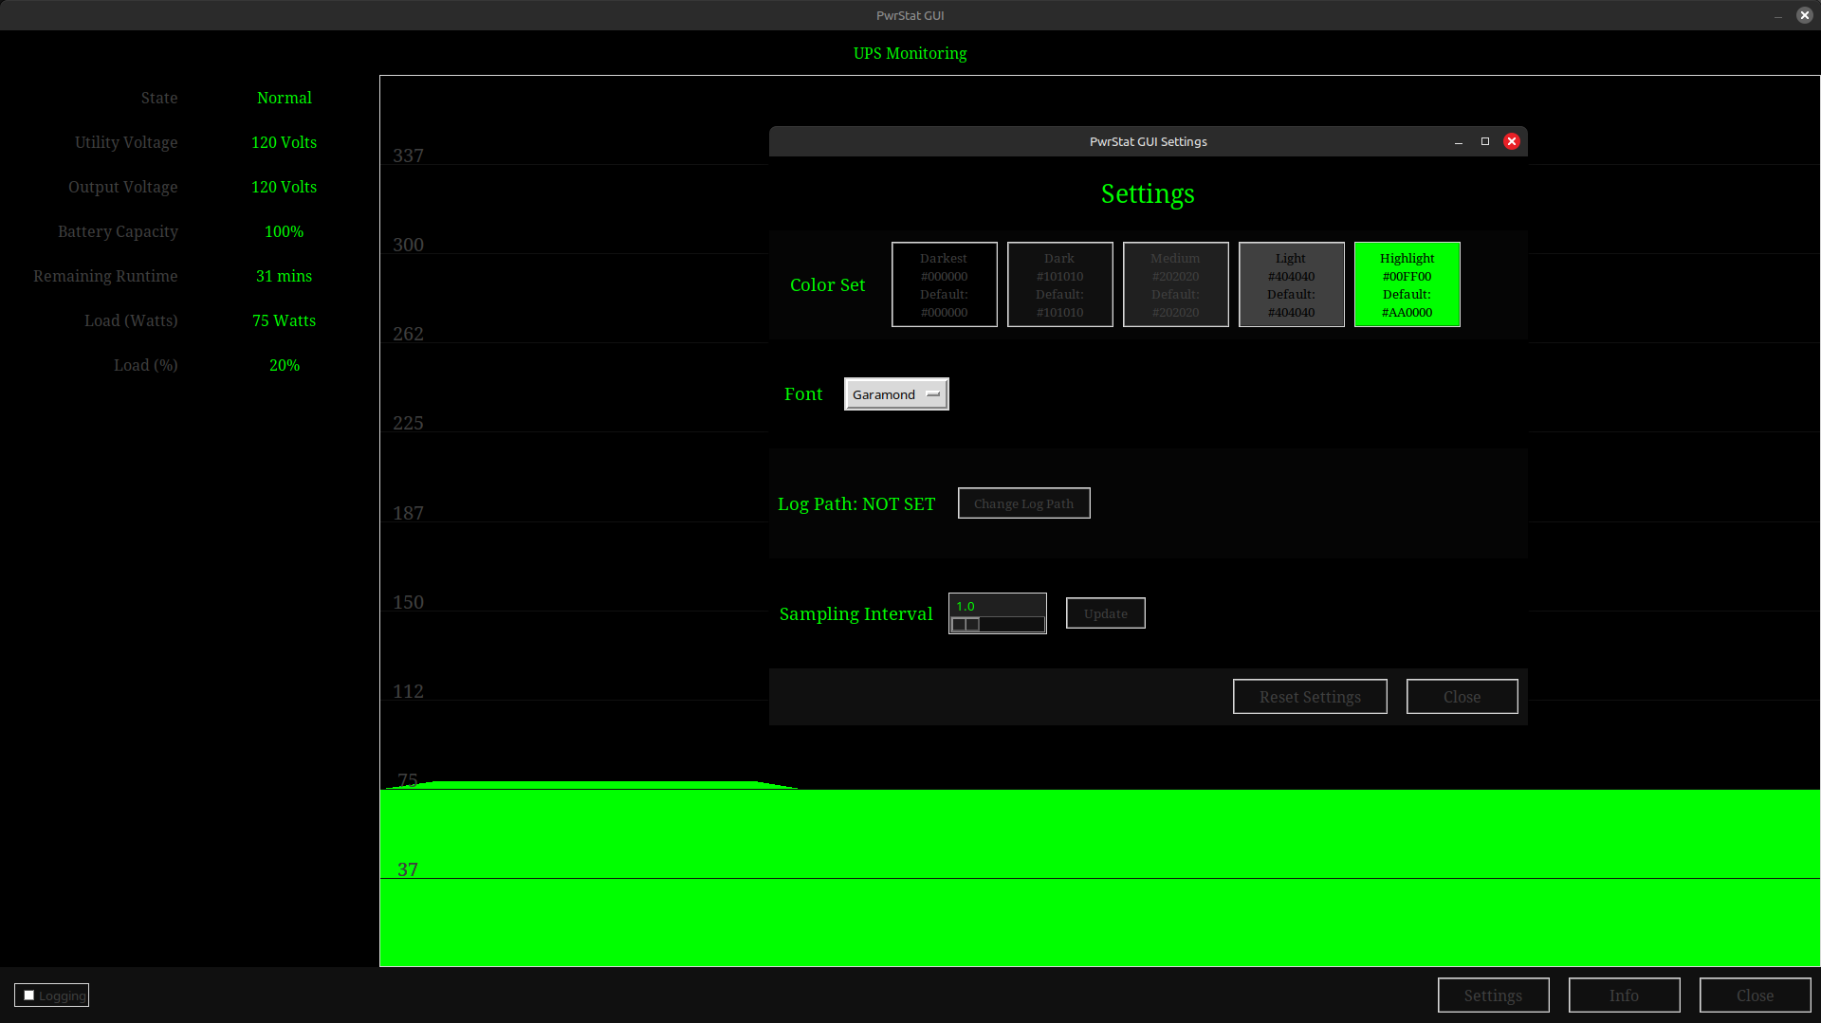Pick the Medium #202020 color swatch

coord(1175,284)
